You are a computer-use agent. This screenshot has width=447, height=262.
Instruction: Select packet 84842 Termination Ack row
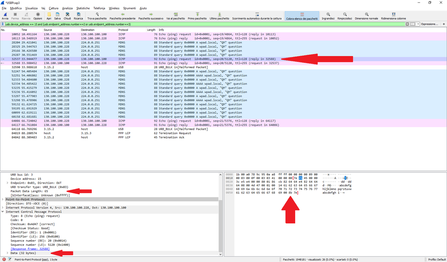click(x=223, y=137)
